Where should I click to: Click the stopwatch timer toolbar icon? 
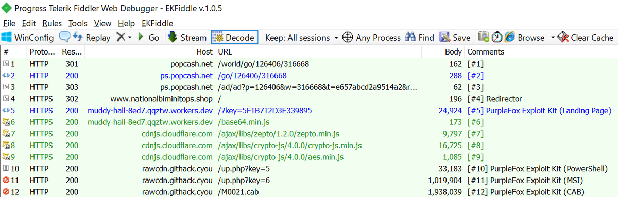click(497, 38)
